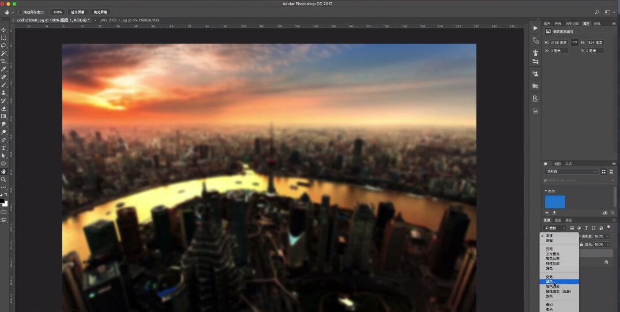Select the Clone Stamp tool
Image resolution: width=620 pixels, height=312 pixels.
(x=4, y=93)
